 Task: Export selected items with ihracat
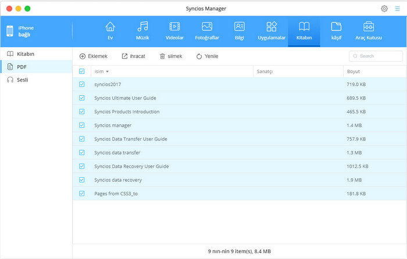[133, 56]
